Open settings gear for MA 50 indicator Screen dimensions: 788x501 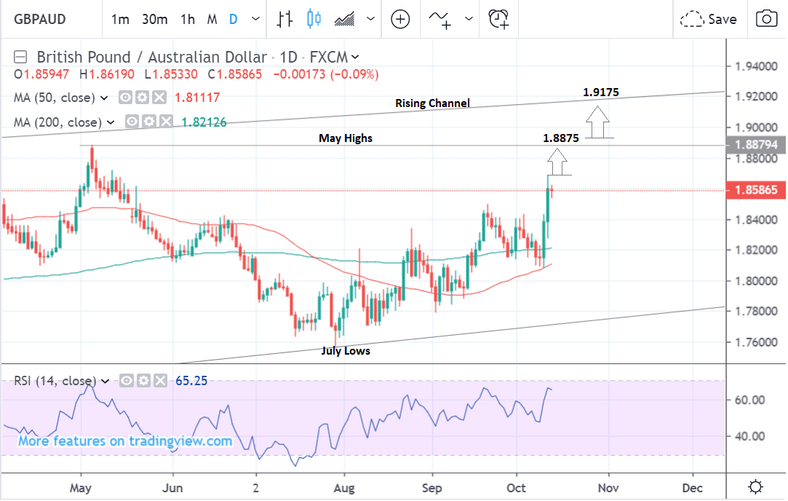(x=143, y=98)
